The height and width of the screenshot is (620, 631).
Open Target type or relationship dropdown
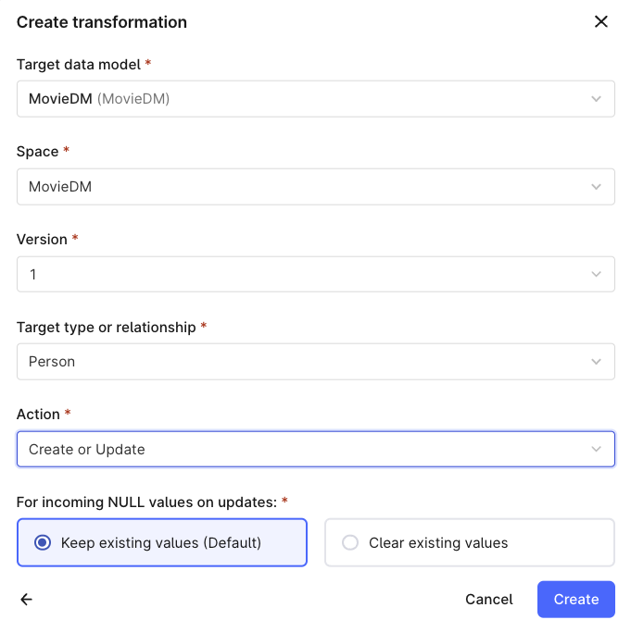click(315, 362)
